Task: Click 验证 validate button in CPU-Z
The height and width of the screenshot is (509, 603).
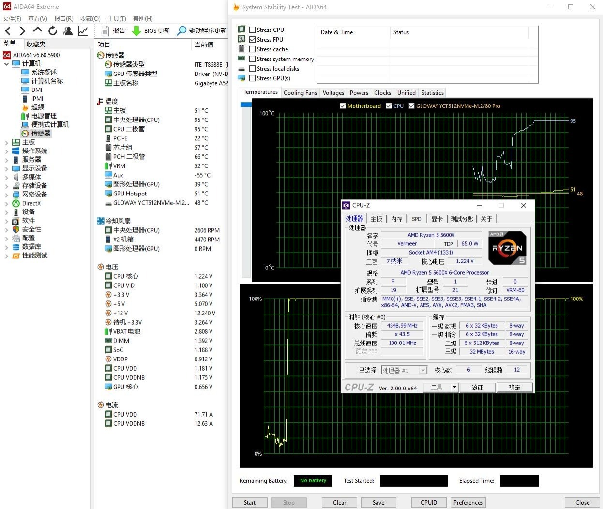Action: click(477, 387)
